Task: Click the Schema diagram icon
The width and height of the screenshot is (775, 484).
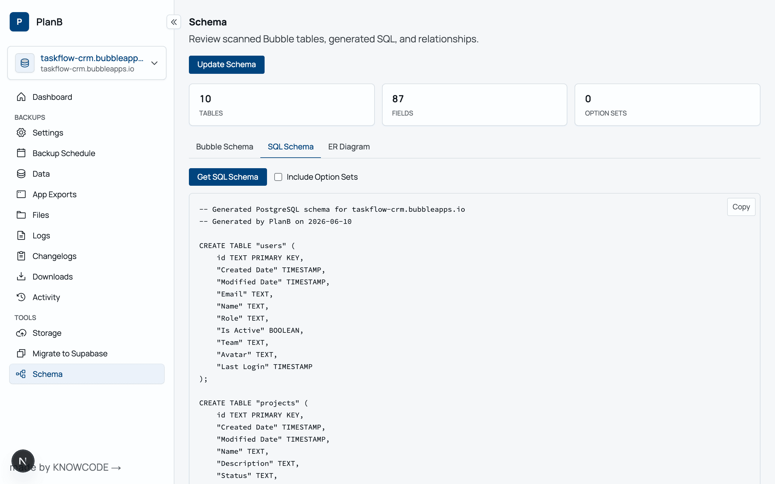Action: (x=21, y=374)
